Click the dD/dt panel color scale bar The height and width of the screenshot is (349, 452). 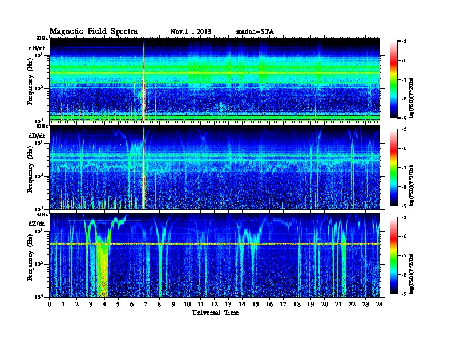coord(394,168)
